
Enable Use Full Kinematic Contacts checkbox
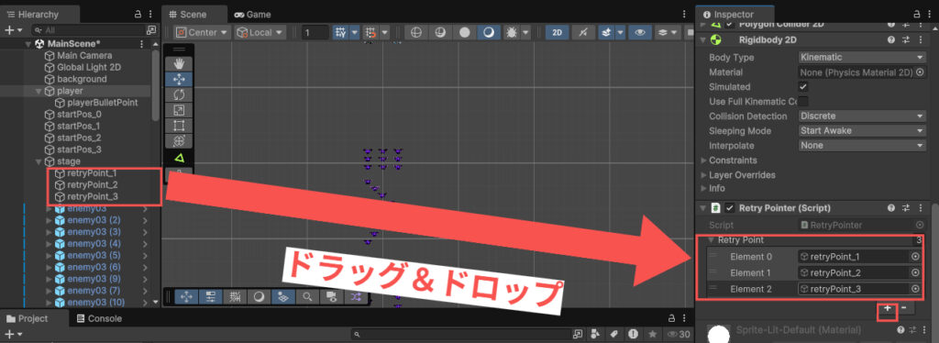pos(803,101)
